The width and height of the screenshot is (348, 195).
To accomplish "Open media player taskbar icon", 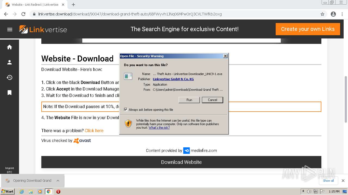I will [40, 191].
